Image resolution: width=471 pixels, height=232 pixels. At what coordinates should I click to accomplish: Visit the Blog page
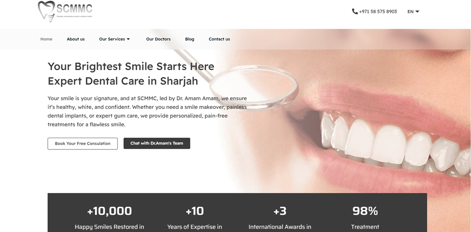coord(190,39)
